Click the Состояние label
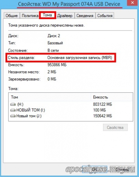This screenshot has height=177, width=139. (18, 51)
